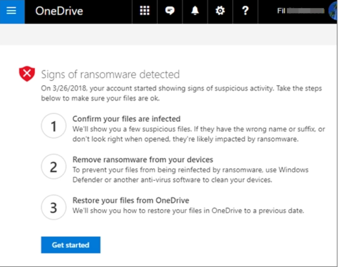Click "Restore your files from OneDrive" text
Screen dimensions: 338x267
(x=131, y=200)
